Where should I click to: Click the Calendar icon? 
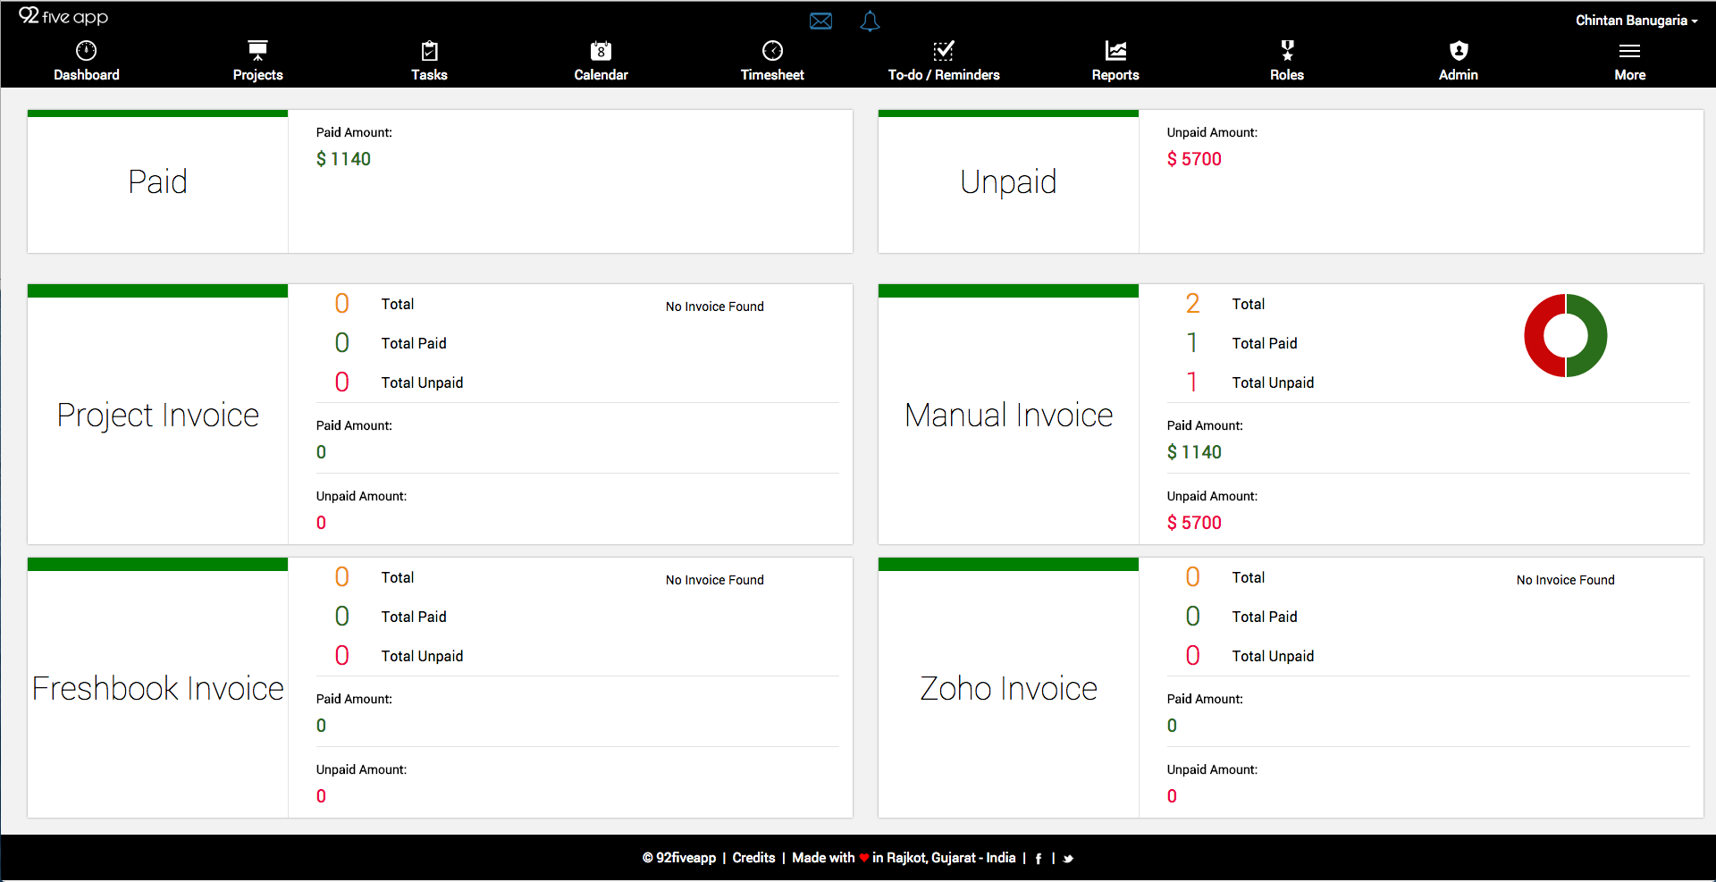tap(601, 50)
